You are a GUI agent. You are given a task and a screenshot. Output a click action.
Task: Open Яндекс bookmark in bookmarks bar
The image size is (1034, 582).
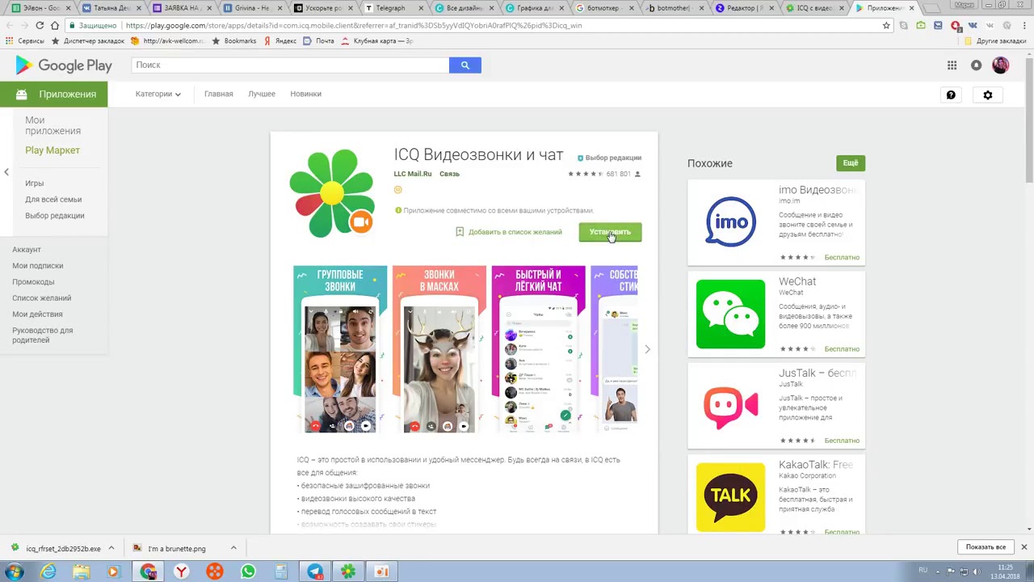pos(280,40)
